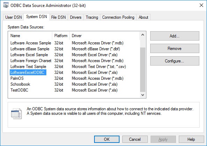Go to the Tracing tab
The height and width of the screenshot is (146, 207).
(92, 17)
